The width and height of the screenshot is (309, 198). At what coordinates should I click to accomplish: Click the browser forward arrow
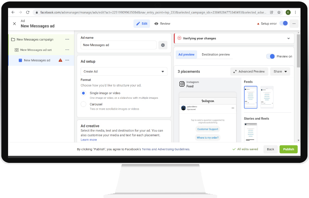(x=20, y=12)
